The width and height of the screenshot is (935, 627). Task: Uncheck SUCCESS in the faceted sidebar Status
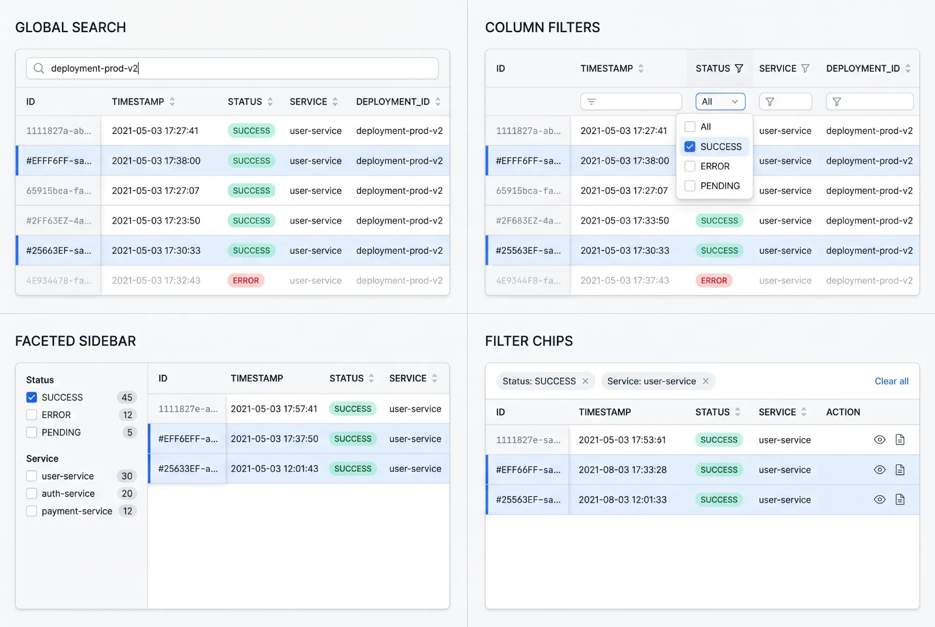coord(32,397)
